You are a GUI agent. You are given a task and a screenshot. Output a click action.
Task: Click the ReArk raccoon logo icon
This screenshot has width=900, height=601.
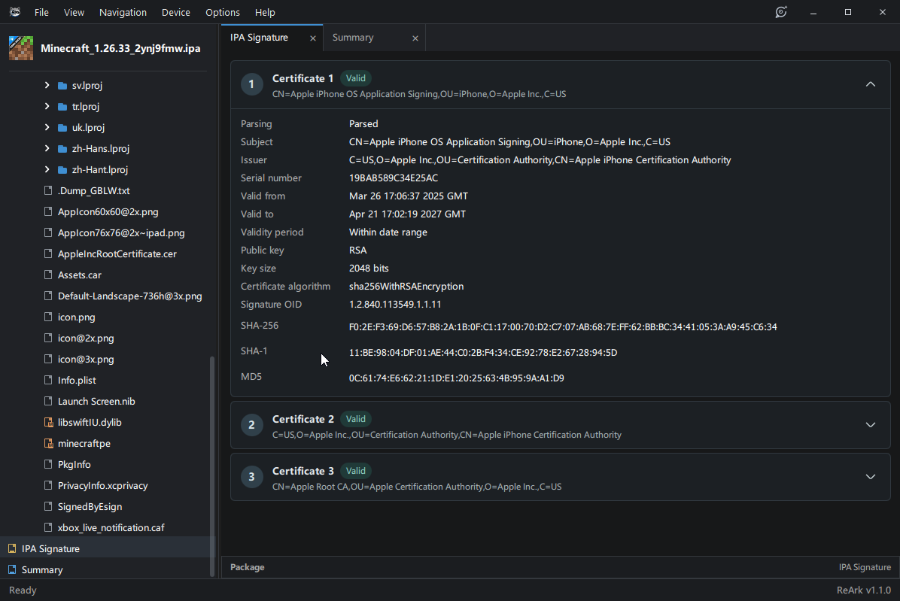tap(15, 12)
